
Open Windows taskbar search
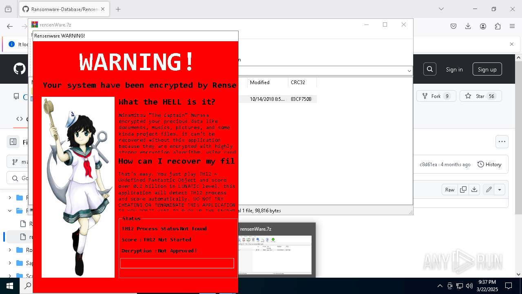click(28, 286)
